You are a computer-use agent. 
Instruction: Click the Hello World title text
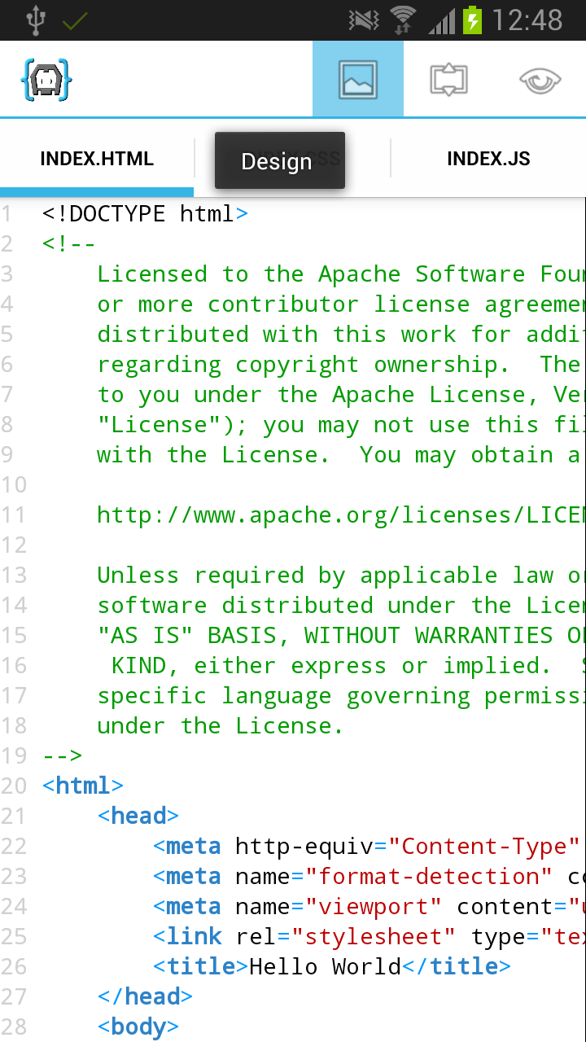pyautogui.click(x=326, y=967)
